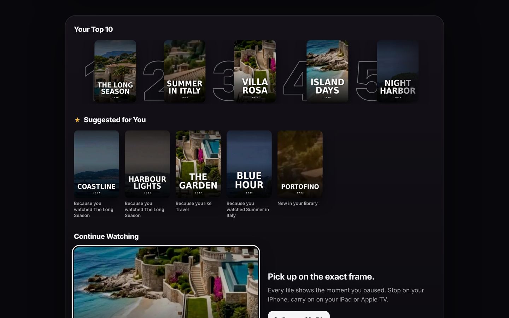Open The Long Season poster

coord(115,71)
